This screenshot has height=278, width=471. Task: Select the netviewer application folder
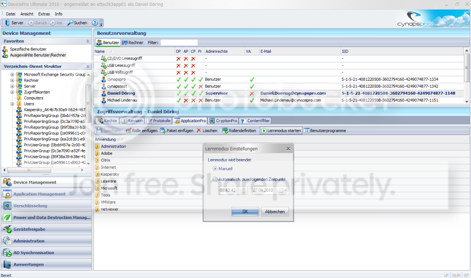(107, 209)
